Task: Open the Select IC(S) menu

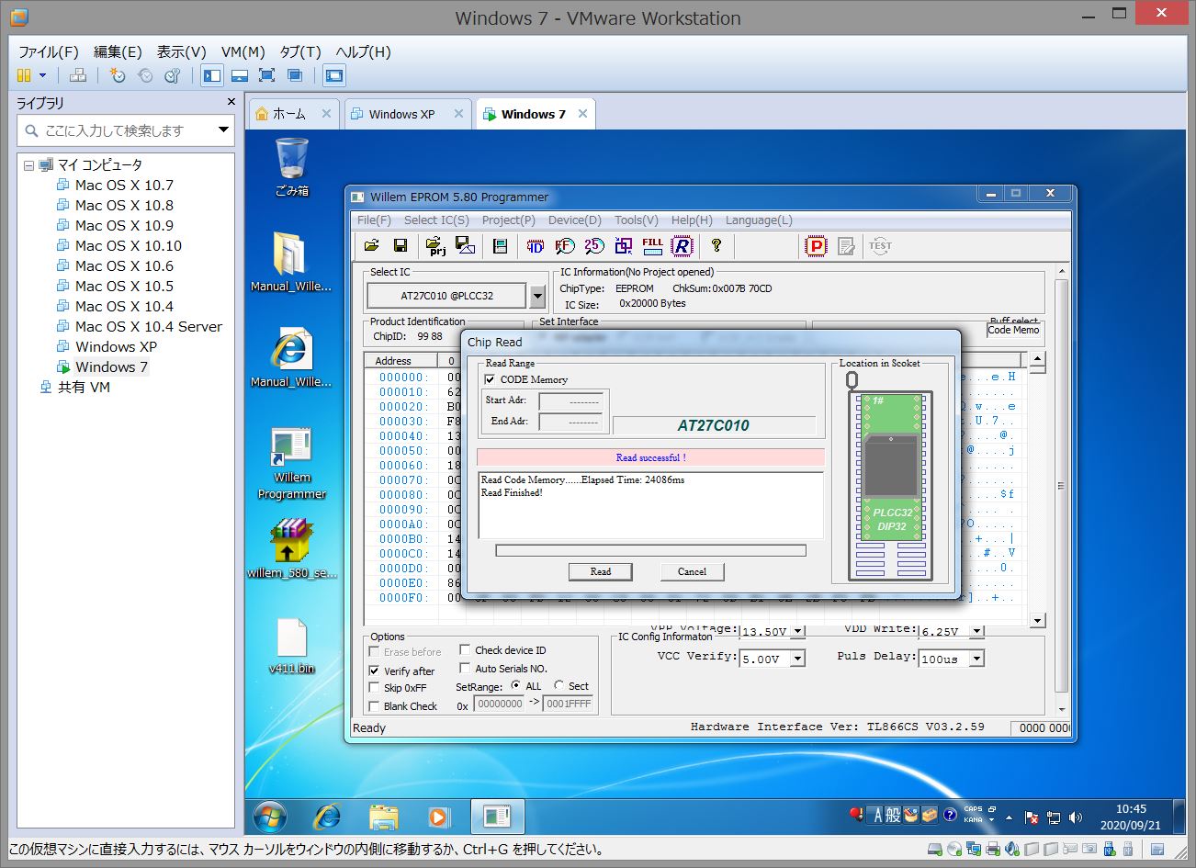Action: [436, 220]
